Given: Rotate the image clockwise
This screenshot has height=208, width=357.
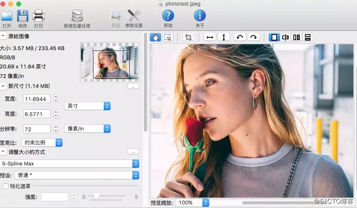Looking at the screenshot, I should click(x=253, y=37).
